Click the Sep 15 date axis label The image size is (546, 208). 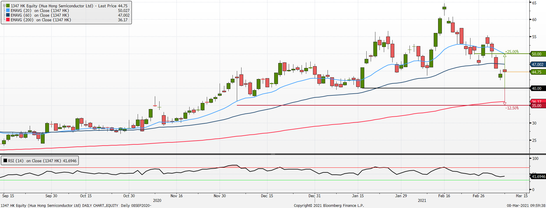pyautogui.click(x=8, y=196)
